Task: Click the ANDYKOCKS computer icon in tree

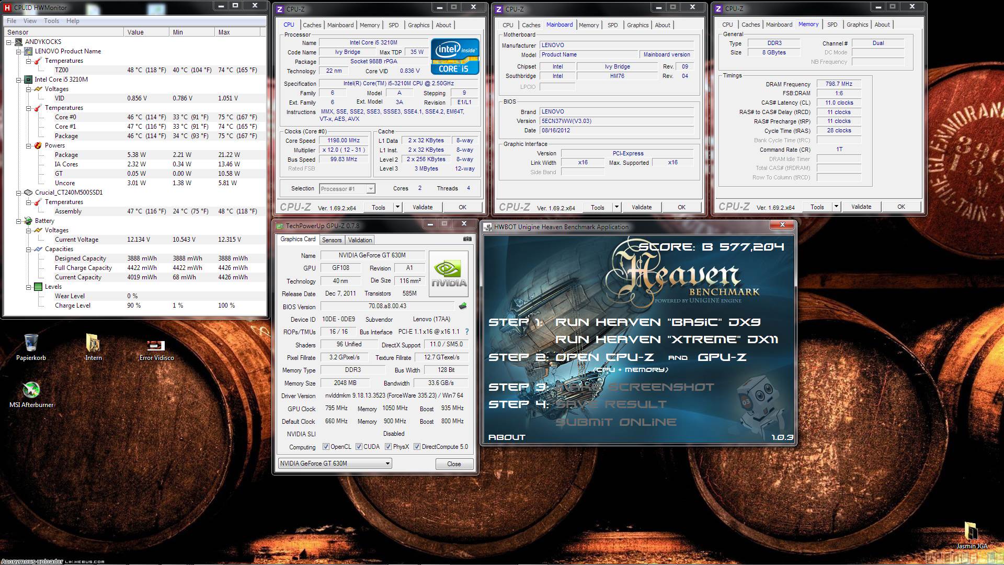Action: 18,42
